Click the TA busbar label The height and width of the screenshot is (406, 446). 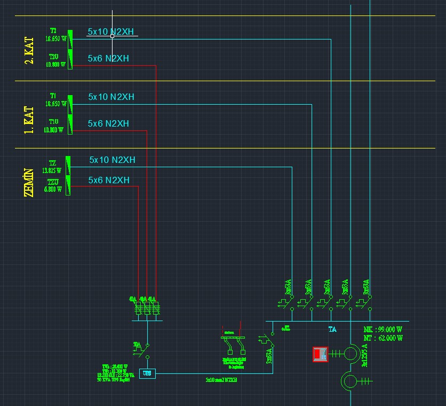tap(332, 330)
